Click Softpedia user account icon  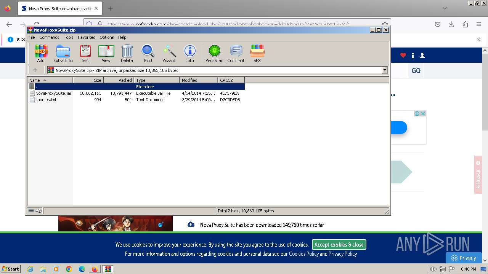(x=422, y=56)
